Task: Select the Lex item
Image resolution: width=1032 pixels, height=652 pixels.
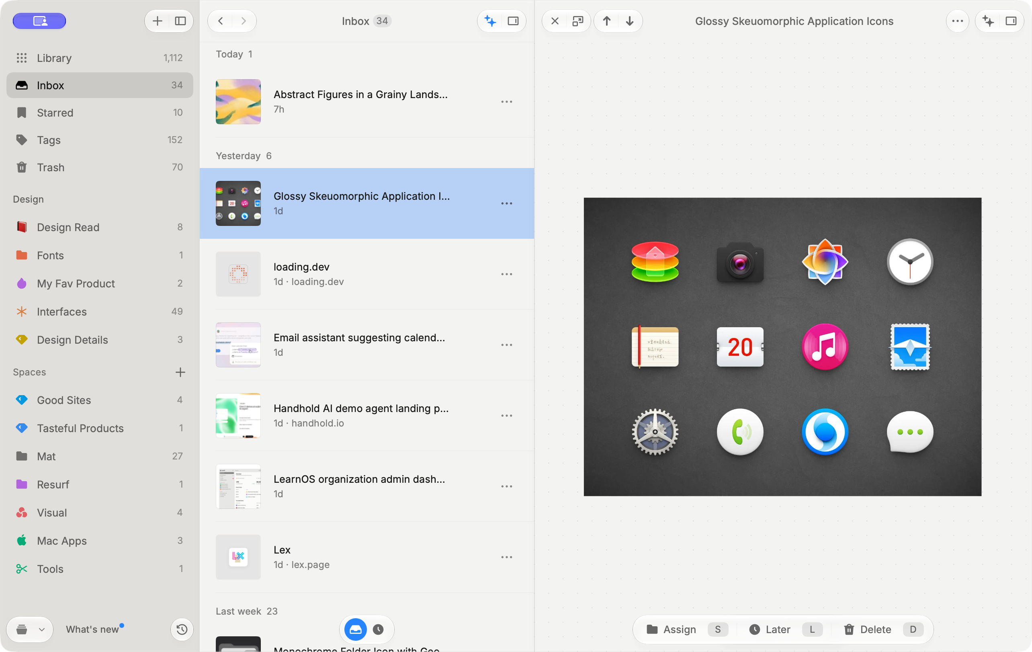Action: (367, 557)
